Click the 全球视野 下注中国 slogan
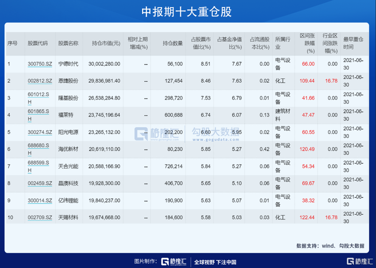This screenshot has height=268, width=376. tap(215, 262)
